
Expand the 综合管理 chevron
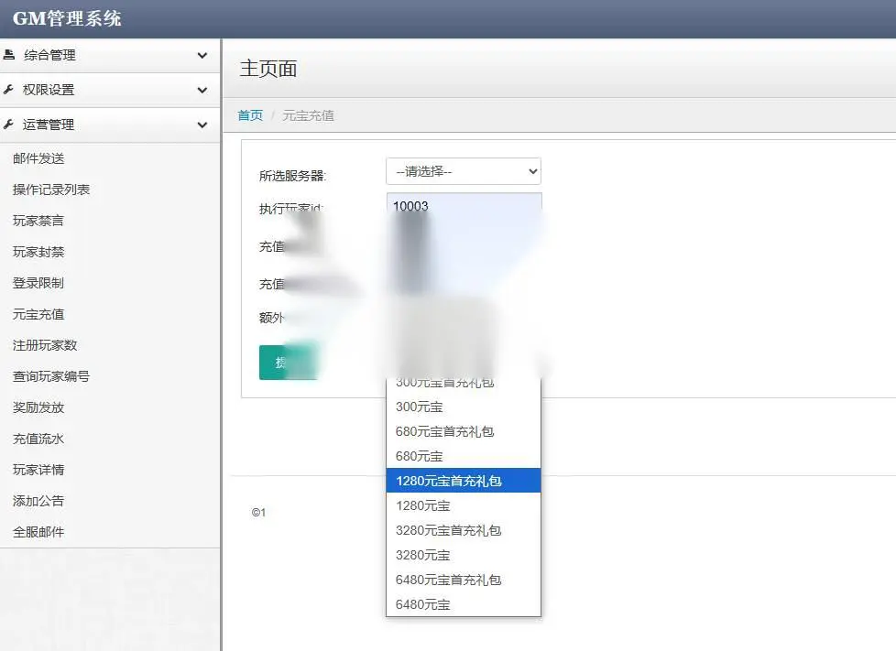202,55
